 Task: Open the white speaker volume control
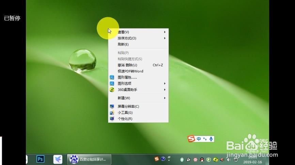[229, 160]
